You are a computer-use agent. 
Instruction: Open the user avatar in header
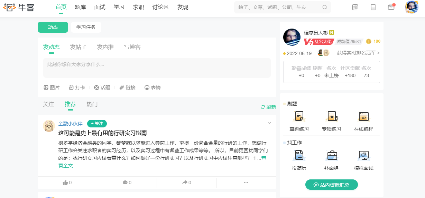point(412,7)
